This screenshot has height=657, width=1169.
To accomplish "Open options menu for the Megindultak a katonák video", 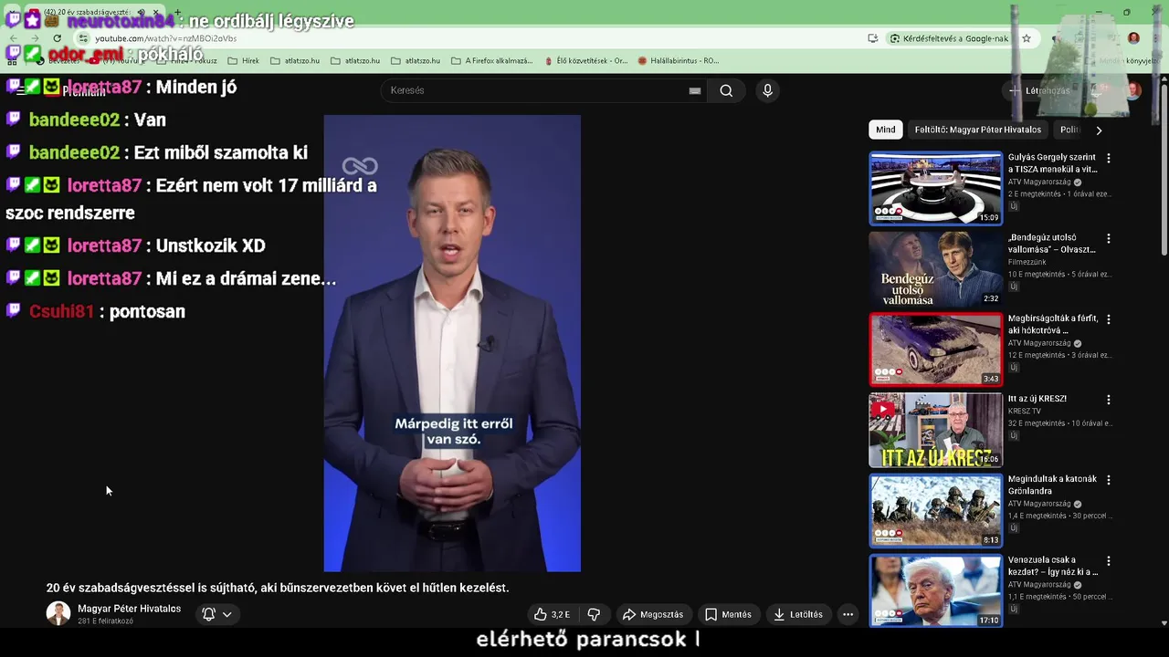I will [x=1109, y=480].
